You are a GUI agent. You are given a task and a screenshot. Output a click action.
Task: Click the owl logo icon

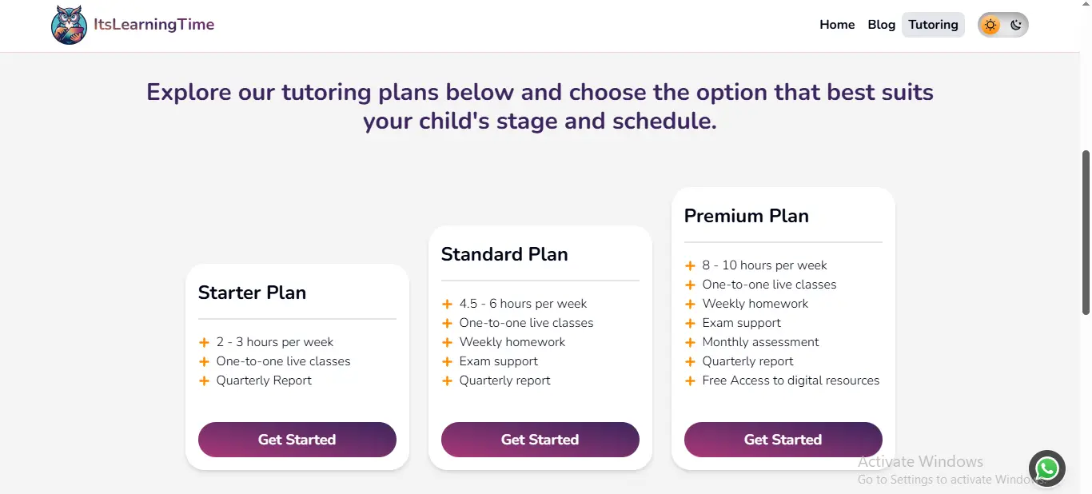pyautogui.click(x=69, y=25)
